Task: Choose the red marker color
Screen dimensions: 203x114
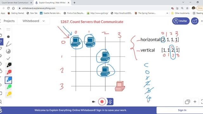Action: [9, 73]
